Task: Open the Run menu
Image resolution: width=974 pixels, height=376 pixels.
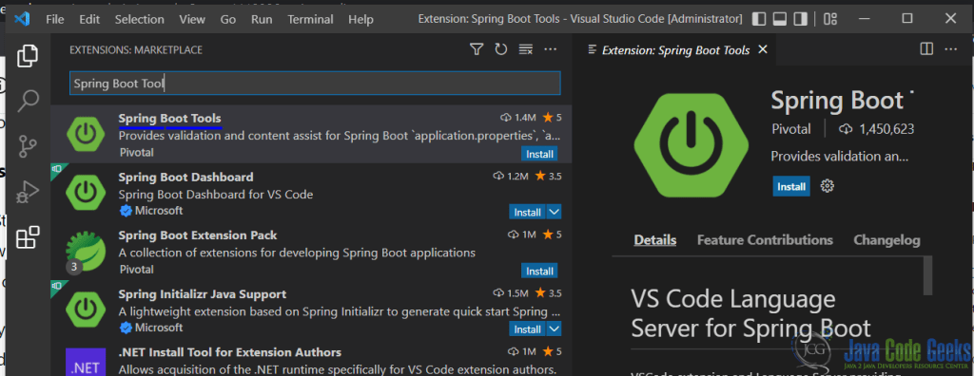Action: click(x=262, y=19)
